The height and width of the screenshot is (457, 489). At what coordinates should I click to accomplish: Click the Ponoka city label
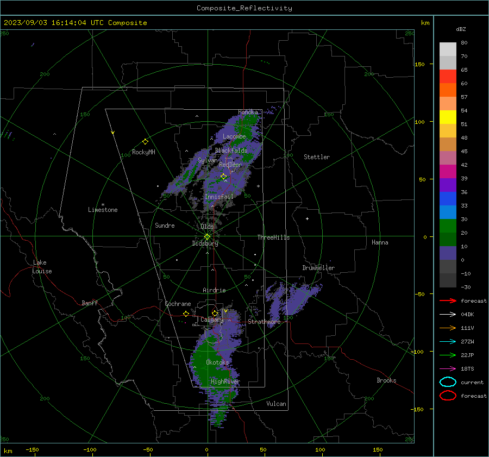pyautogui.click(x=248, y=112)
